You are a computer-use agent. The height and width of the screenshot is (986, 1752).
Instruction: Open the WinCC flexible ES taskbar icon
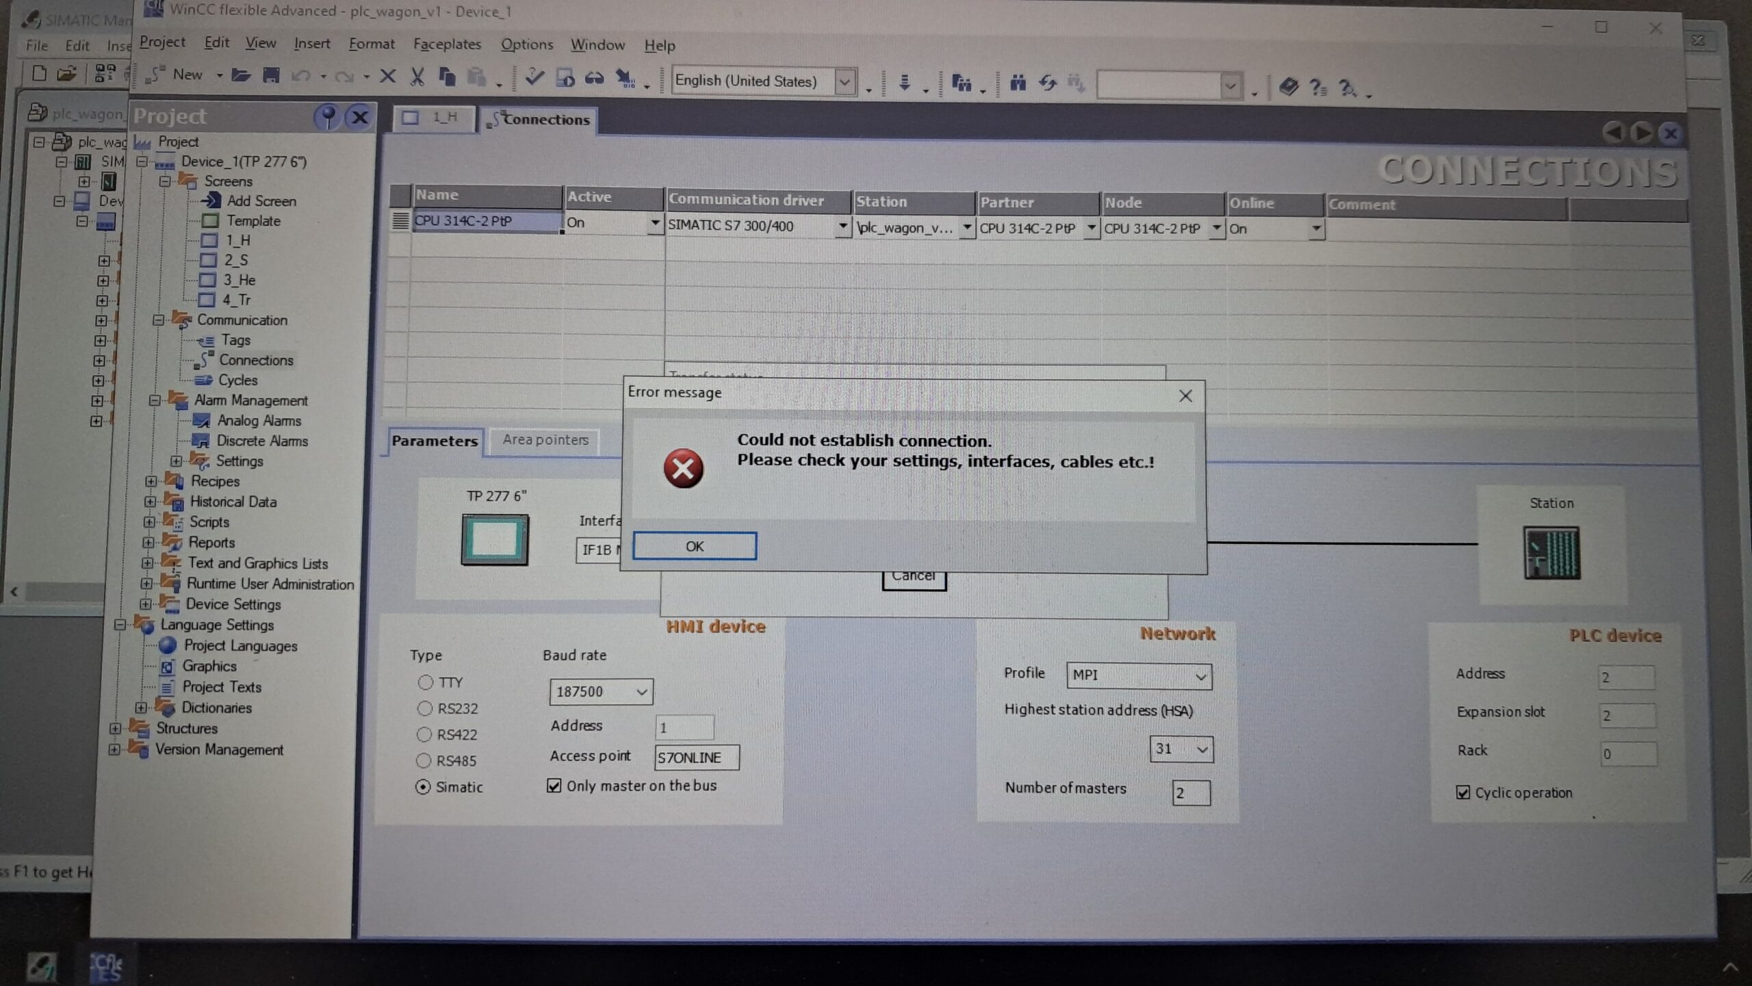pos(107,966)
